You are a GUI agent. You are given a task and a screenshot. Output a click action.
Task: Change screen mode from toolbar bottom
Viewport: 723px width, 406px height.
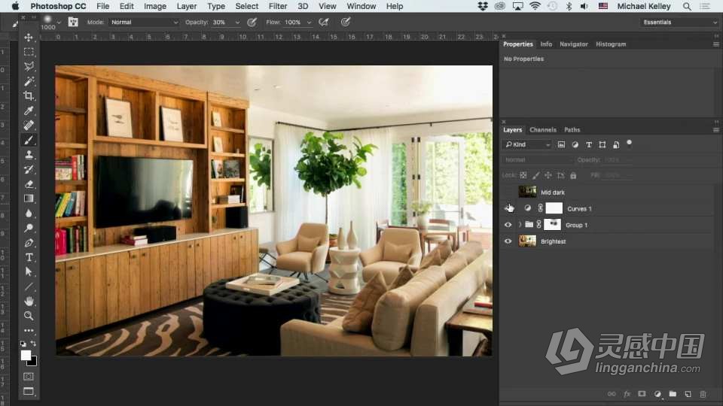point(29,391)
